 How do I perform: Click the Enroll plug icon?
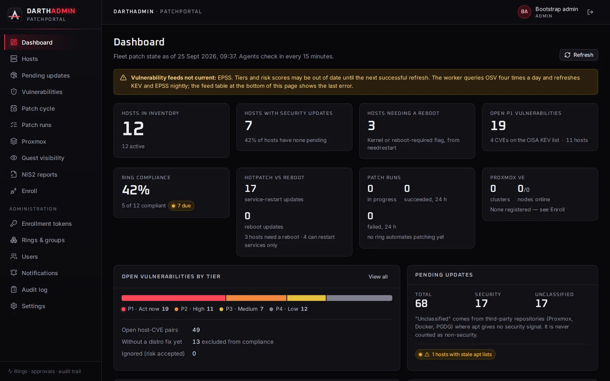point(14,191)
